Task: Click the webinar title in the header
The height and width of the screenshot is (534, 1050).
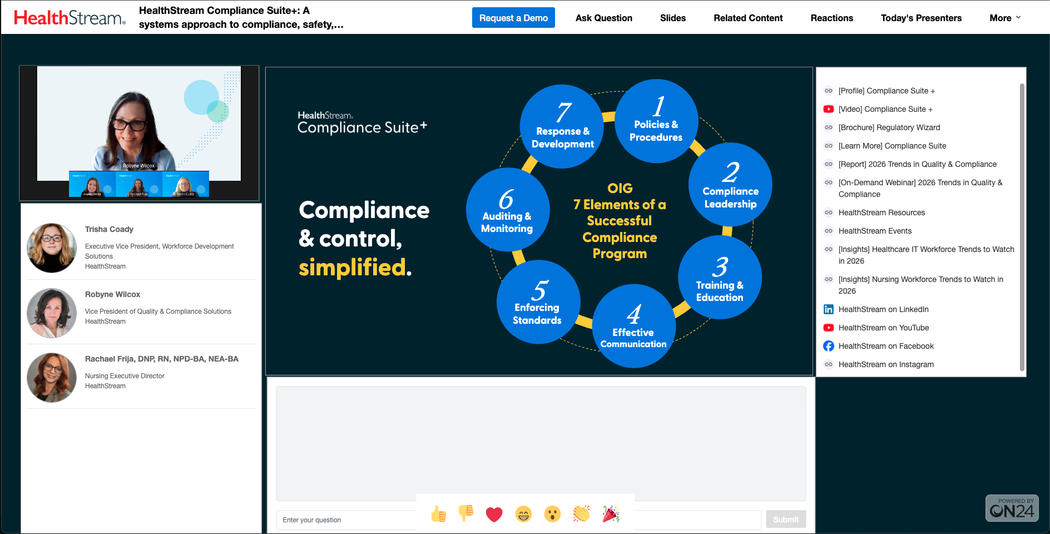Action: (241, 17)
